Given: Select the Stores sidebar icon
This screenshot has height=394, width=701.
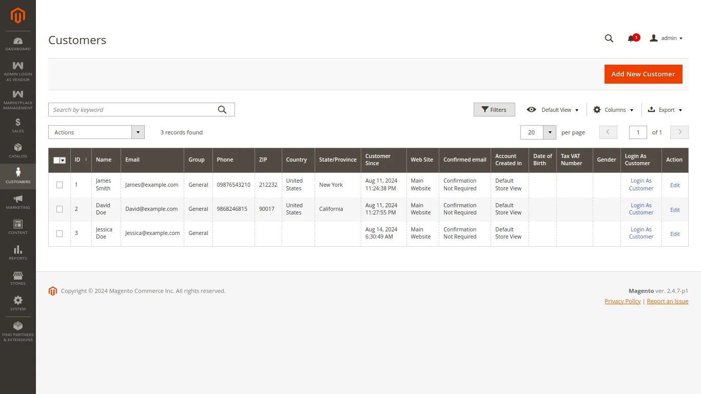Looking at the screenshot, I should 18,276.
